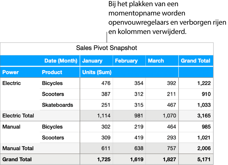228x165 pixels.
Task: Click the Electric row label
Action: click(x=11, y=83)
